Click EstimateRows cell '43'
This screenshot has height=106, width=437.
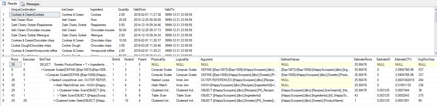(364, 95)
